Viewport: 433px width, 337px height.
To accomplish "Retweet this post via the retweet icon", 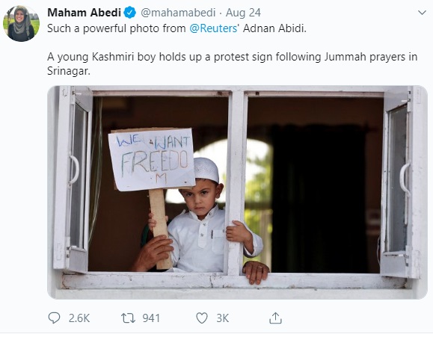I will [128, 318].
